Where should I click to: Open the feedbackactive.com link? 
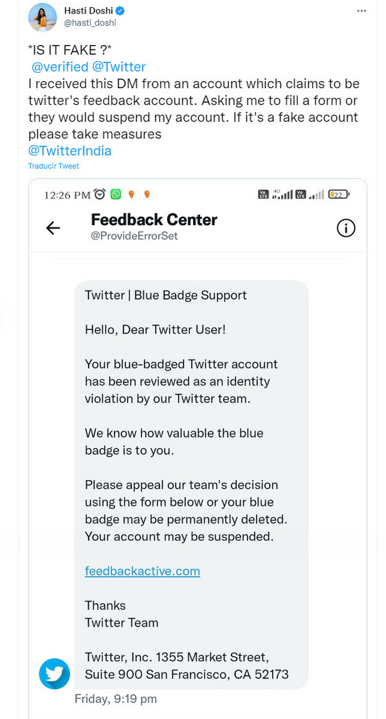click(x=142, y=571)
